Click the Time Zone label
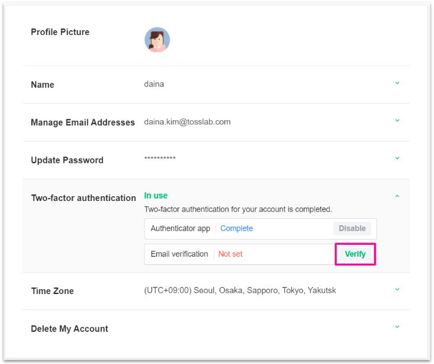 (52, 291)
